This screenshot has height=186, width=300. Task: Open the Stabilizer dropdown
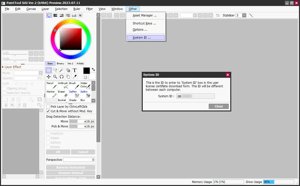pyautogui.click(x=244, y=15)
